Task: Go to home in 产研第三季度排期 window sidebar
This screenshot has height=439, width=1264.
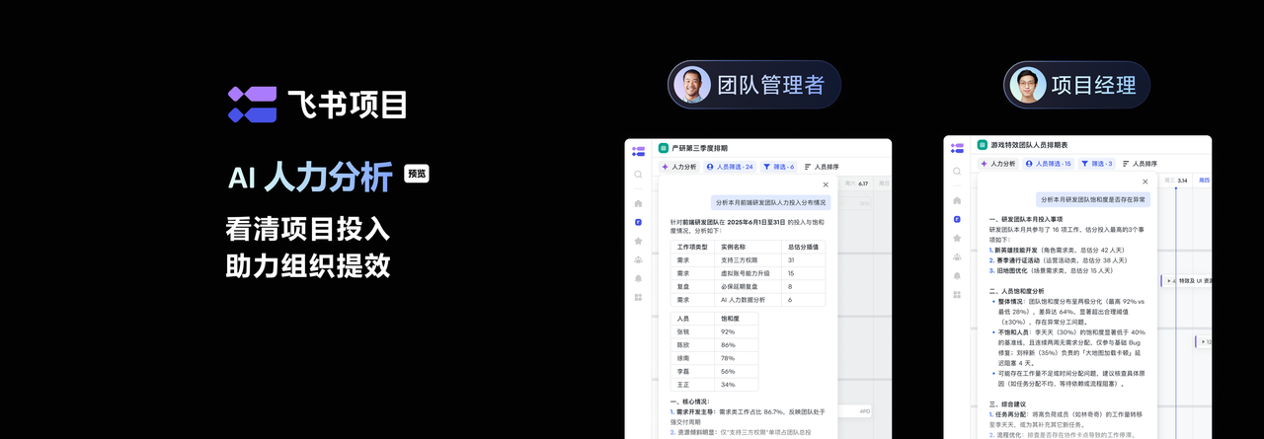Action: (638, 204)
